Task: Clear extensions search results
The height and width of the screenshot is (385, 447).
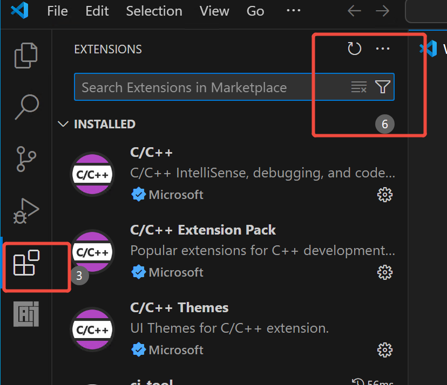Action: (x=359, y=87)
